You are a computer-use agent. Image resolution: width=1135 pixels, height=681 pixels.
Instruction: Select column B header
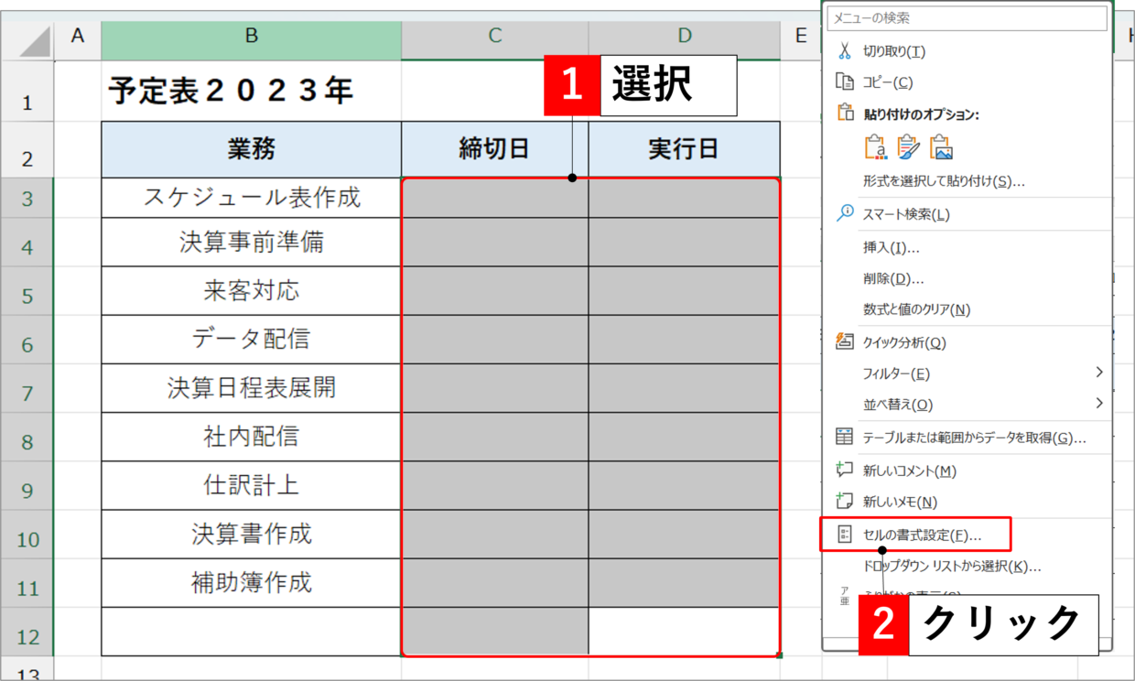(x=251, y=37)
